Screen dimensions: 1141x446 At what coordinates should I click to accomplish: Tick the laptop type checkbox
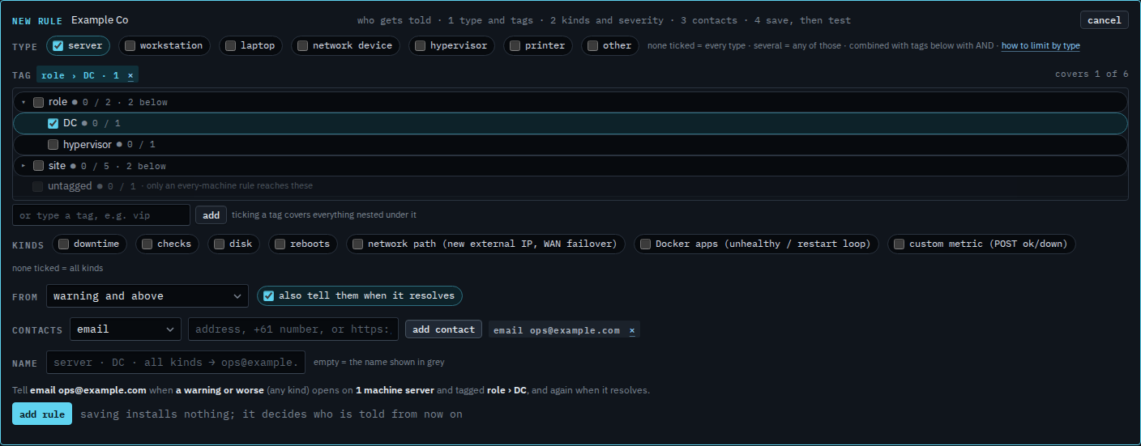(231, 45)
